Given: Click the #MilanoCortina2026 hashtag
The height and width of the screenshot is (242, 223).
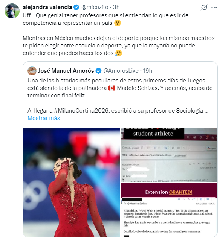Looking at the screenshot, I should (82, 111).
